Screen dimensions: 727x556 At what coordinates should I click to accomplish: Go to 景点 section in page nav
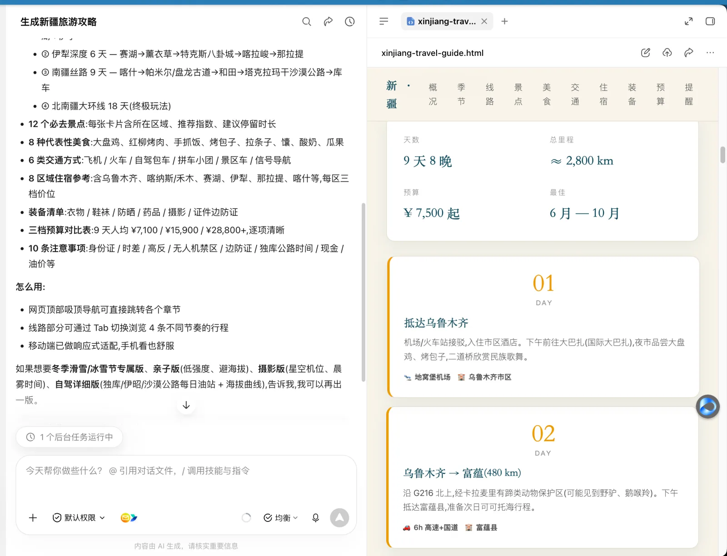518,94
